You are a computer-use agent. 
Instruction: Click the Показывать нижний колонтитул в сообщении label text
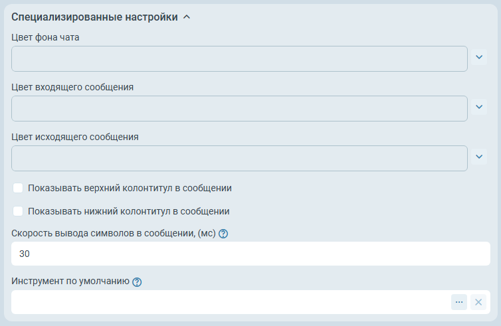click(x=128, y=211)
